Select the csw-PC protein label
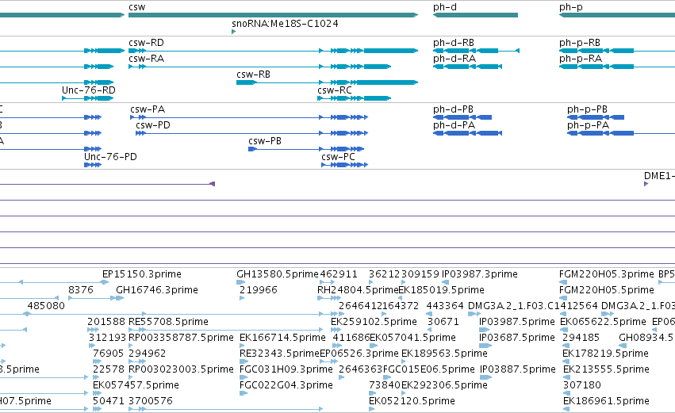The image size is (675, 413). (338, 157)
